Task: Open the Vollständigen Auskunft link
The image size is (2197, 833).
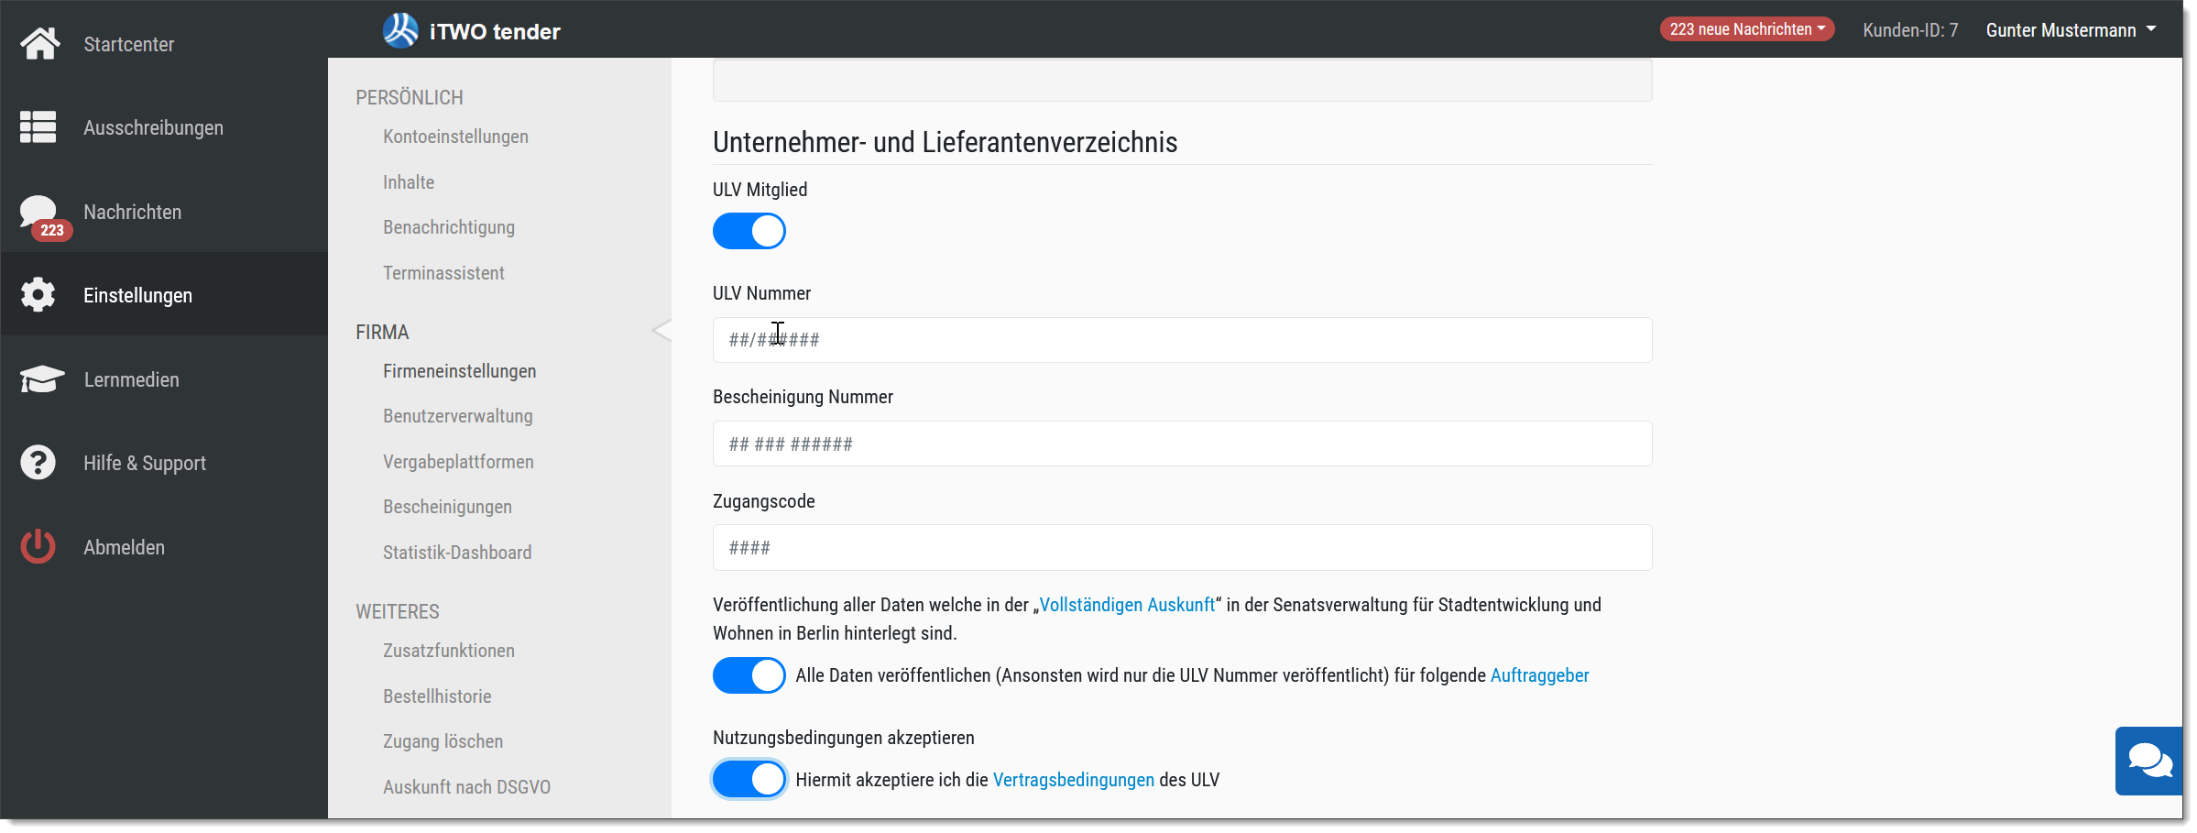Action: [x=1127, y=605]
